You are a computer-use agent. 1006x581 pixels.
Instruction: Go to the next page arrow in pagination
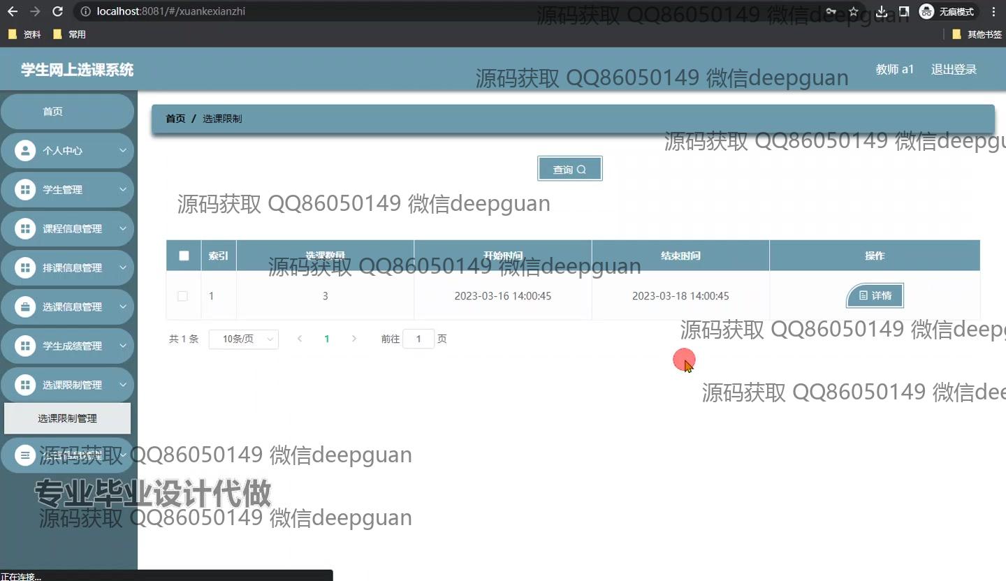coord(354,339)
